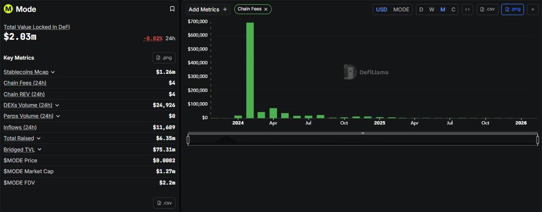The image size is (542, 212).
Task: Click the 2025 x-axis label
Action: click(379, 123)
